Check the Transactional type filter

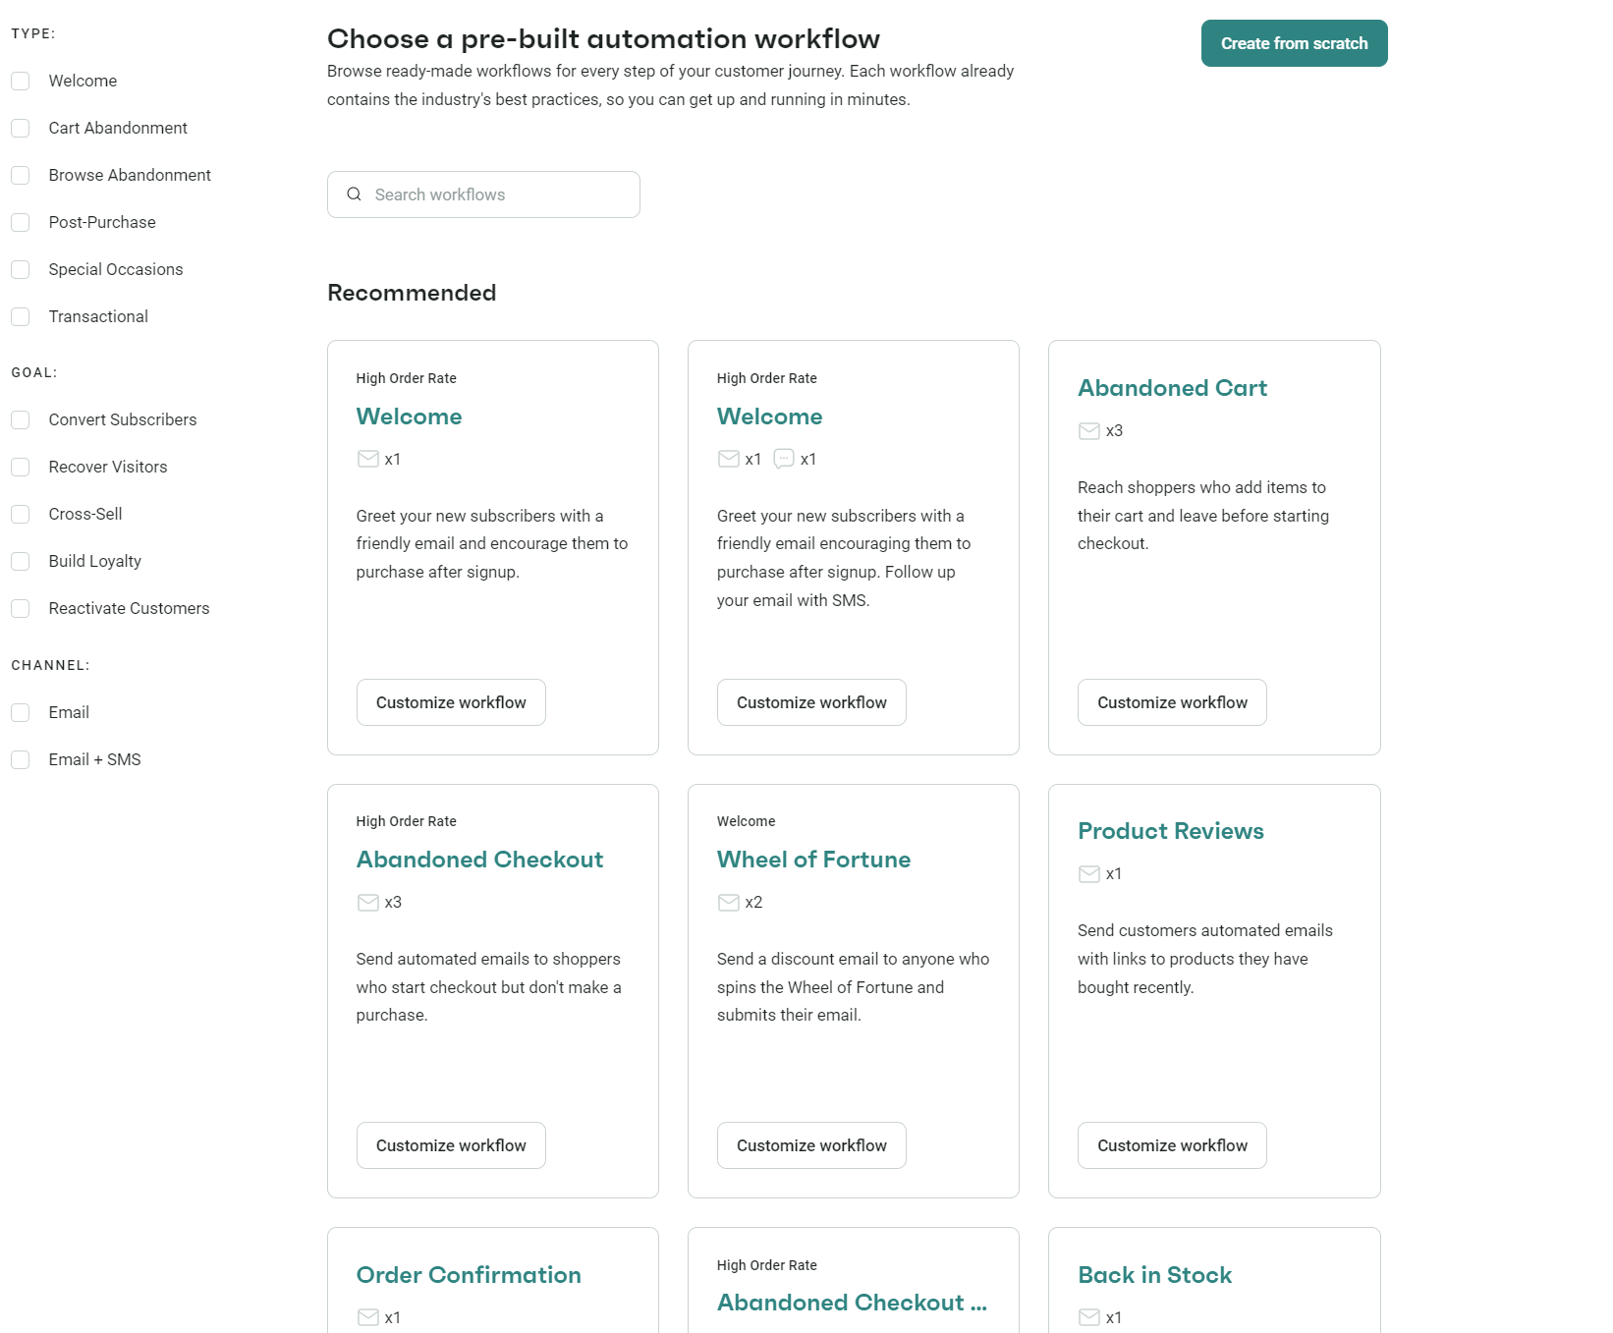click(x=21, y=316)
